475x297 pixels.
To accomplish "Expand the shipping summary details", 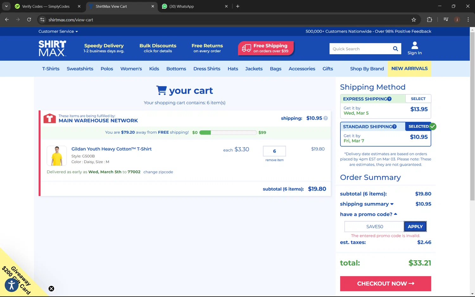I will tap(367, 204).
